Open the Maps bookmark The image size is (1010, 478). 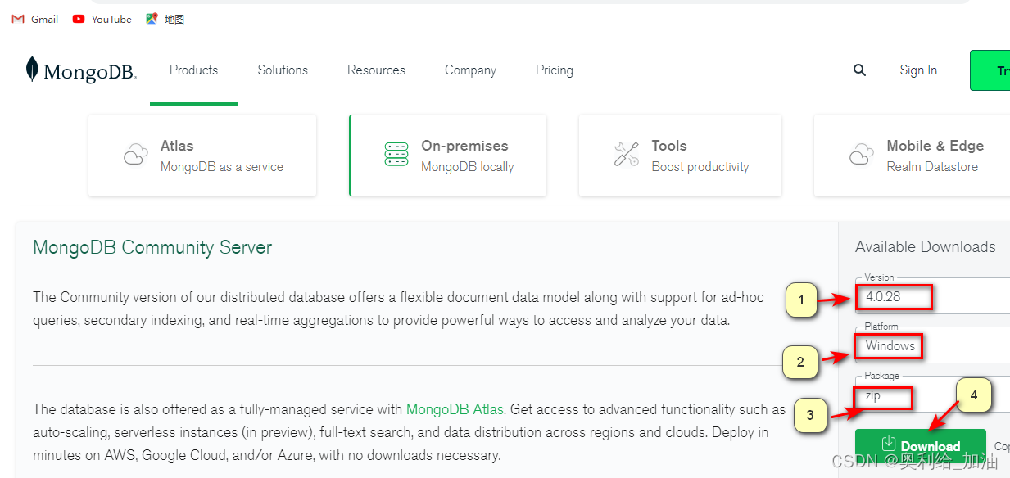(x=165, y=19)
